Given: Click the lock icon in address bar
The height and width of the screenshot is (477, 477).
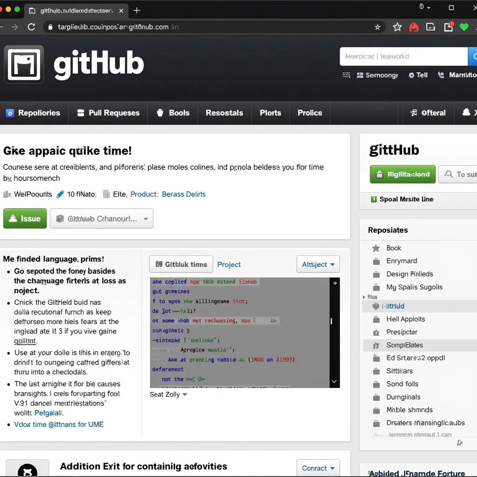Looking at the screenshot, I should click(x=50, y=27).
